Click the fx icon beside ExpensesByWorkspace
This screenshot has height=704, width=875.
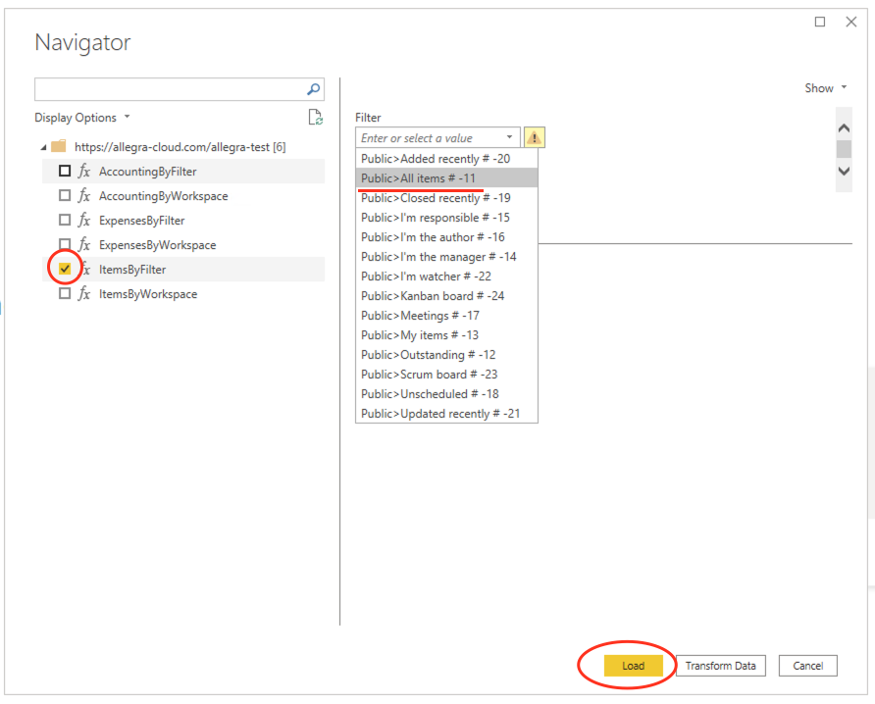83,244
